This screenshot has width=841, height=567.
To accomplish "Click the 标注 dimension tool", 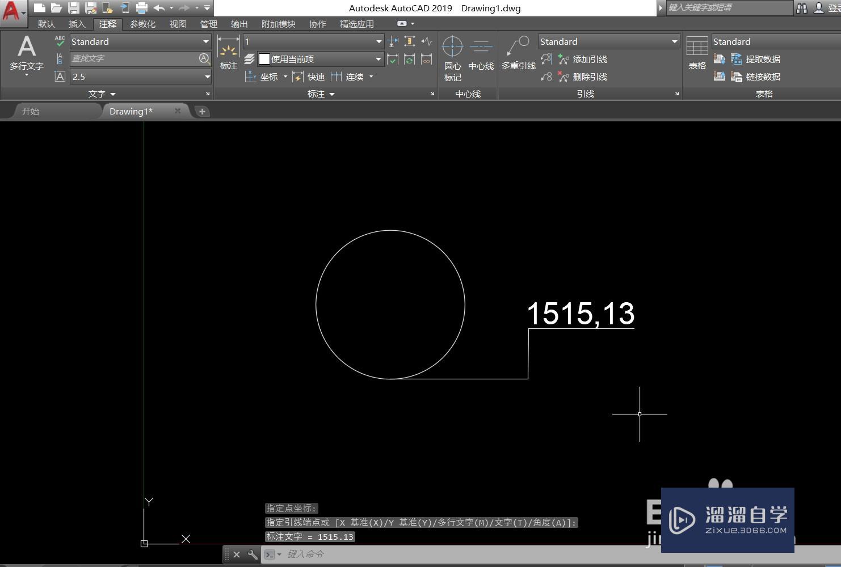I will (x=229, y=53).
